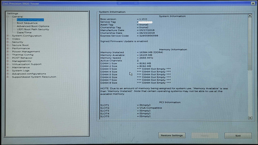Expand Virtualization Support node

(x=7, y=64)
